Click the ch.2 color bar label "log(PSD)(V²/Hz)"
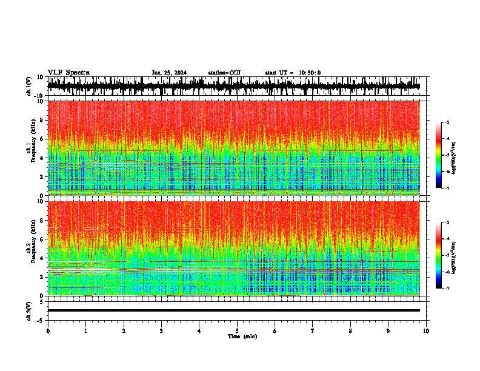The height and width of the screenshot is (371, 480). pos(454,258)
